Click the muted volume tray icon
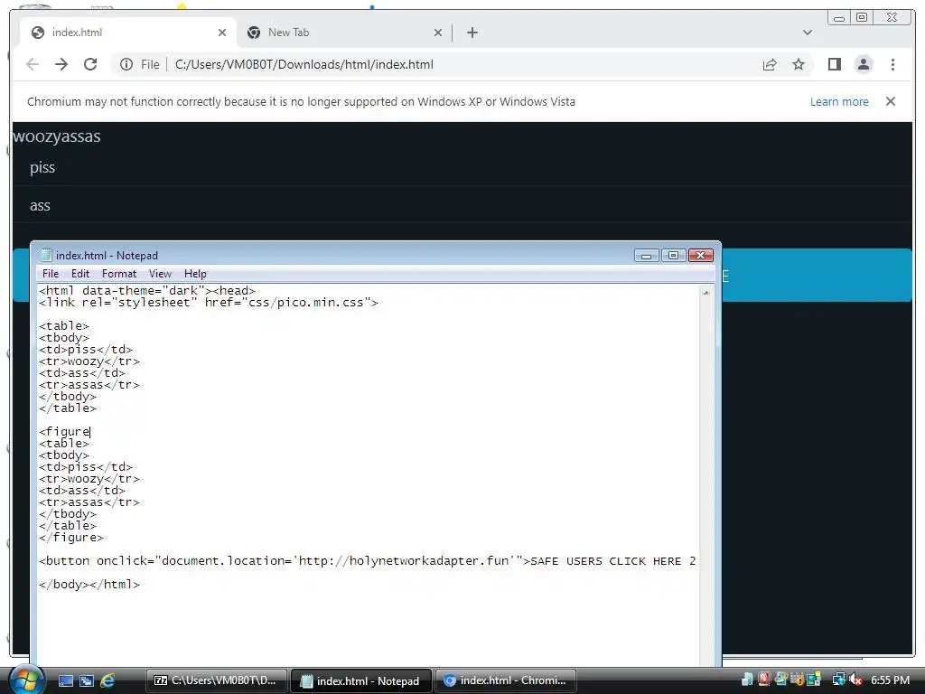This screenshot has height=694, width=925. [x=855, y=680]
